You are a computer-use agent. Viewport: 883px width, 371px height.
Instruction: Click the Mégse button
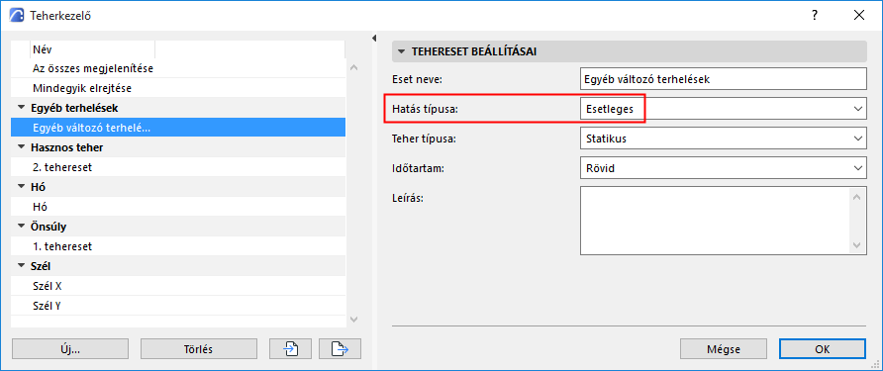coord(724,349)
